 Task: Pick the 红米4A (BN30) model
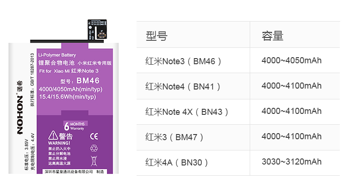point(176,162)
